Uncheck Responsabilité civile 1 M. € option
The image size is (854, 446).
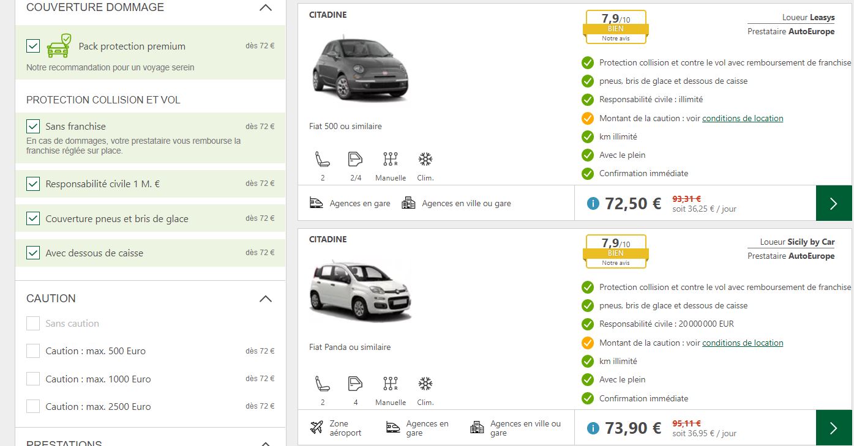33,184
